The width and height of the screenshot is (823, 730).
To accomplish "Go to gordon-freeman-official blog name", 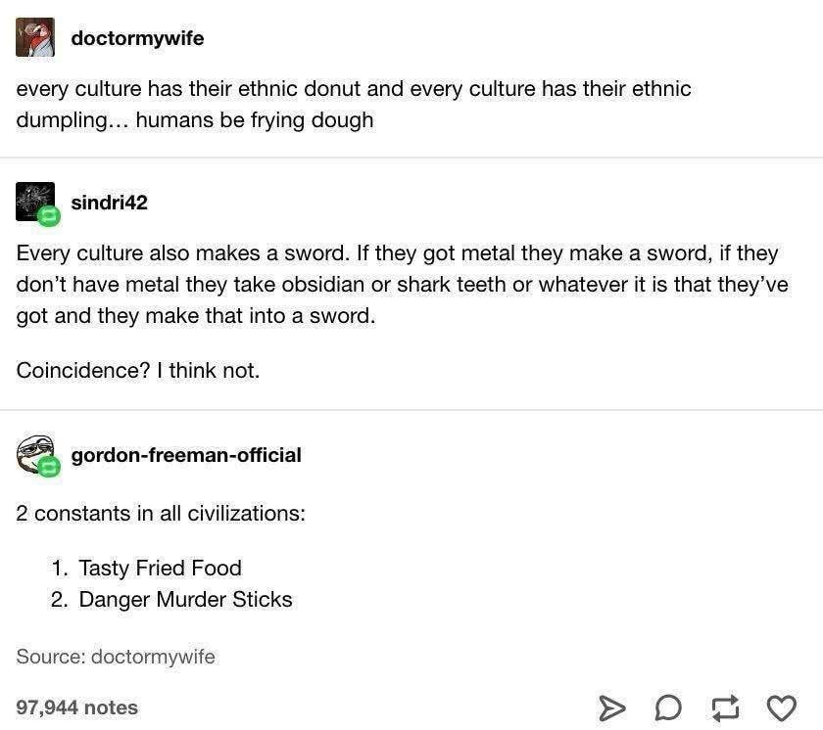I will pyautogui.click(x=186, y=455).
